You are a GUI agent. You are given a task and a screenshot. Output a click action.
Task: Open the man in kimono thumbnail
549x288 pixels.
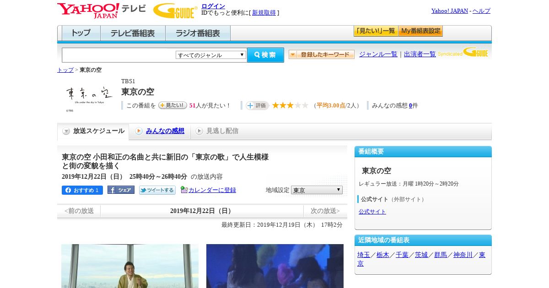(130, 266)
